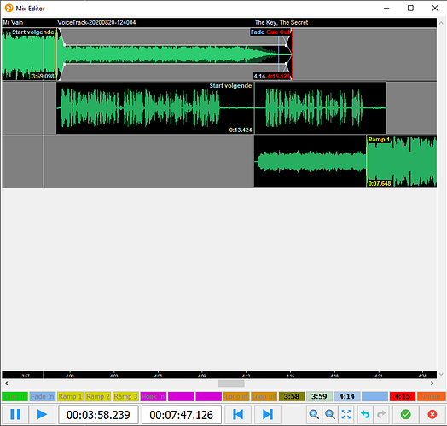This screenshot has width=447, height=426.
Task: Click the 4:12 tick on the time ruler
Action: (x=246, y=376)
